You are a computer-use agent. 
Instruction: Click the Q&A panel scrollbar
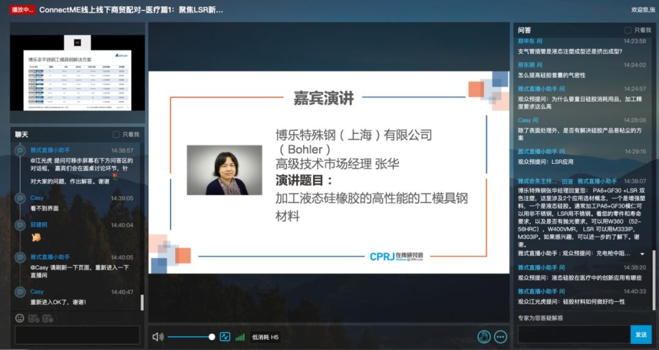pos(654,280)
